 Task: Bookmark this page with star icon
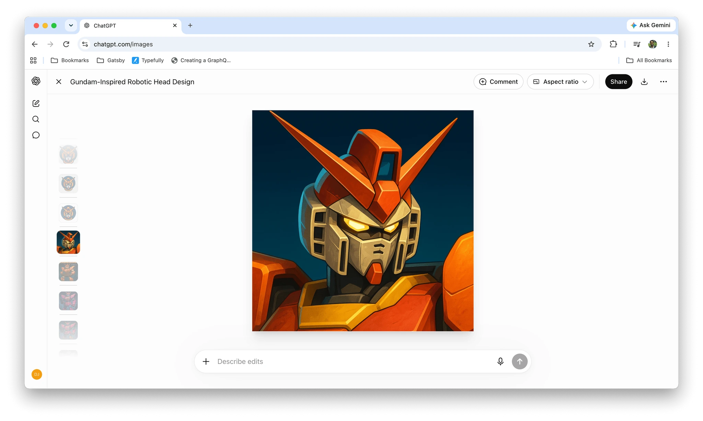pyautogui.click(x=591, y=44)
